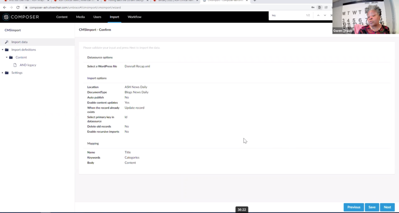Go to previous find result with up arrow
The height and width of the screenshot is (213, 399).
[318, 15]
